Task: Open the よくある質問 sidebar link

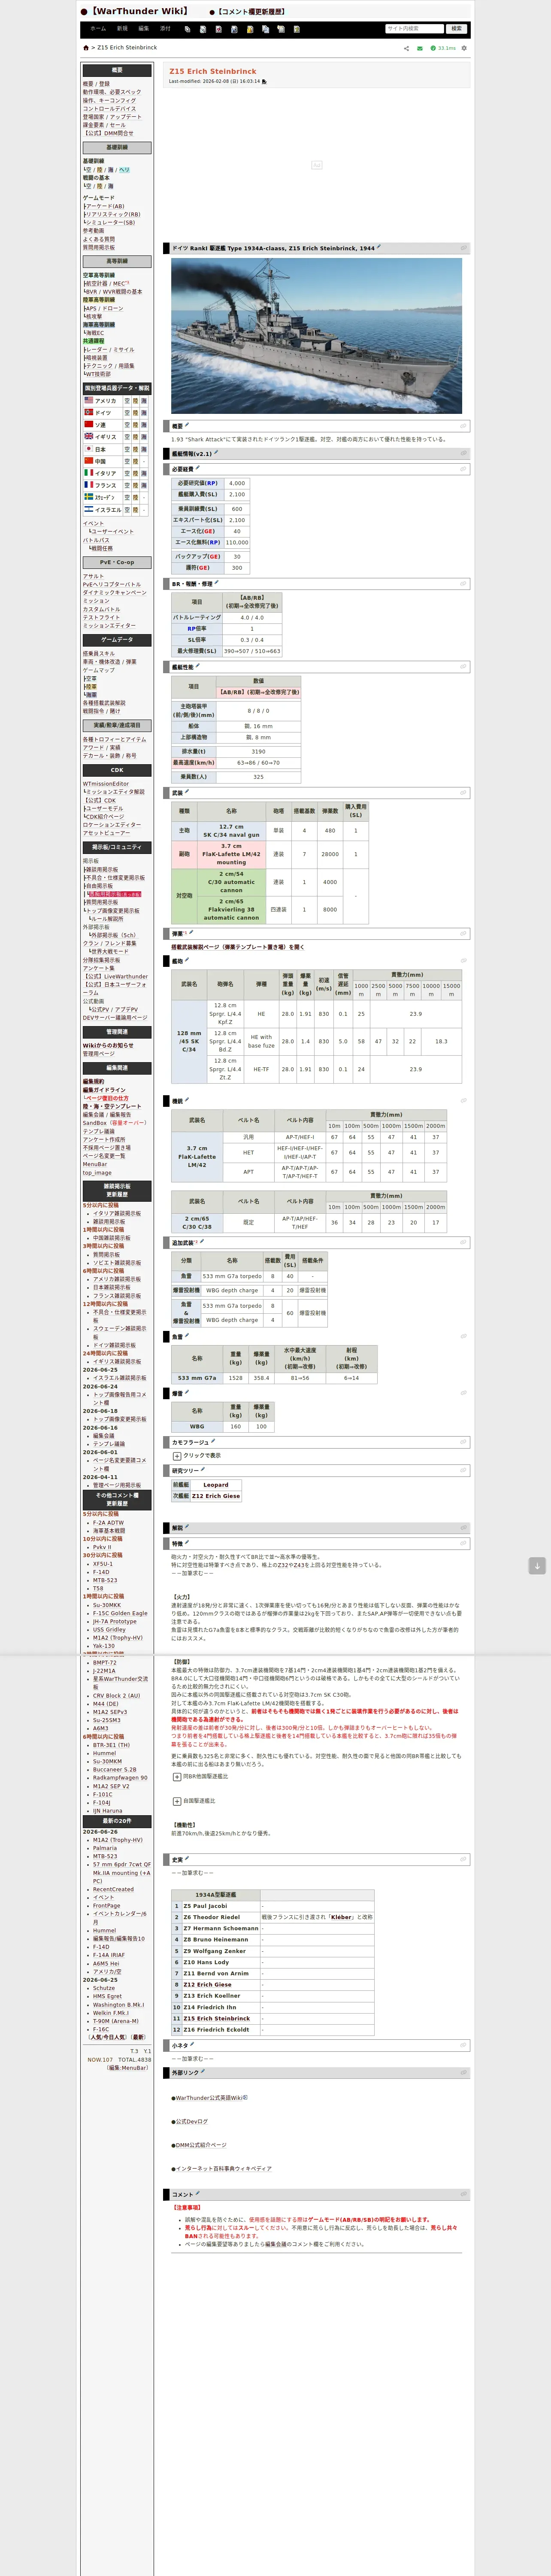Action: coord(99,239)
